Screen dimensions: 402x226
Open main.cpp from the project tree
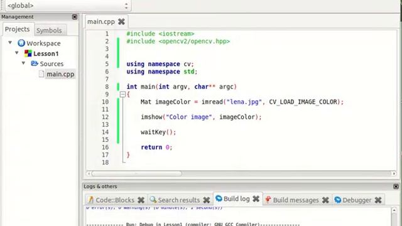[60, 74]
